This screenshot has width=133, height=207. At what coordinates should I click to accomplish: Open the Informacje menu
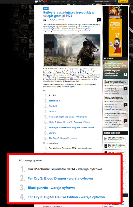(x=55, y=1)
